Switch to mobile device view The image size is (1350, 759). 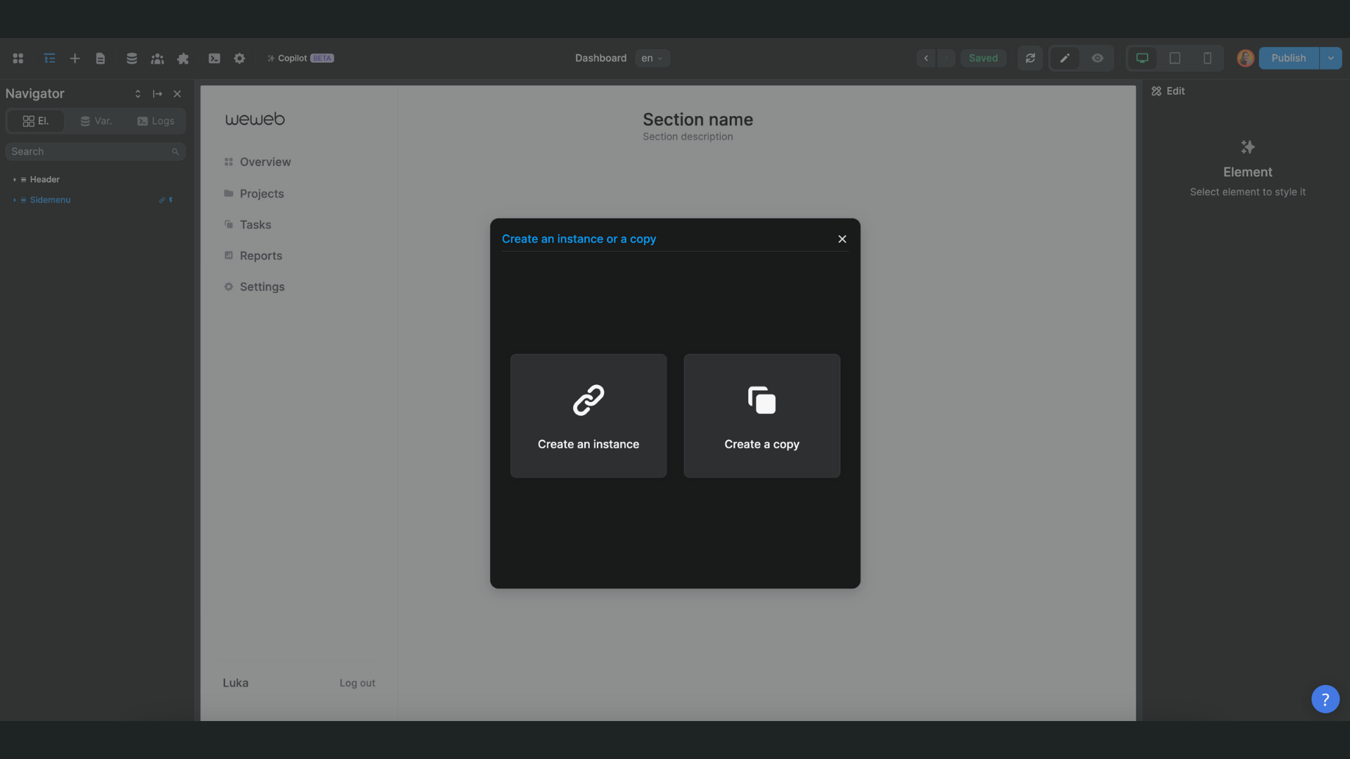[1207, 58]
